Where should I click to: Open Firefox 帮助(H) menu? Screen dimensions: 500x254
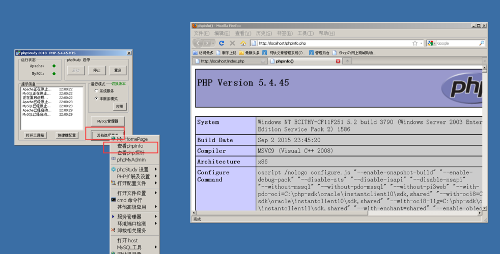click(326, 33)
